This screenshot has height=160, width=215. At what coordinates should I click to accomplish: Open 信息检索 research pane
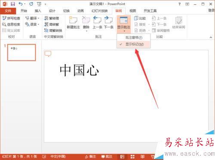point(11,24)
